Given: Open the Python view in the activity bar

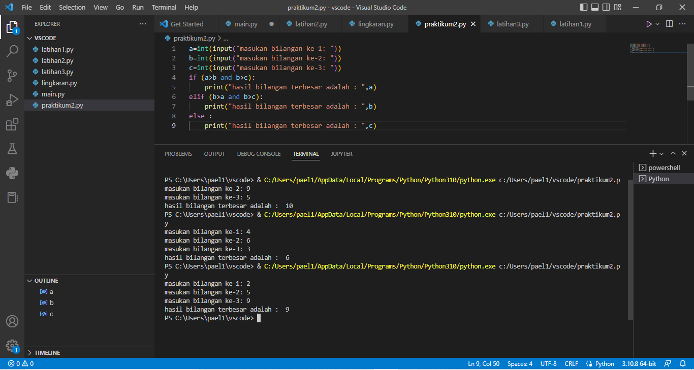Looking at the screenshot, I should coord(12,173).
